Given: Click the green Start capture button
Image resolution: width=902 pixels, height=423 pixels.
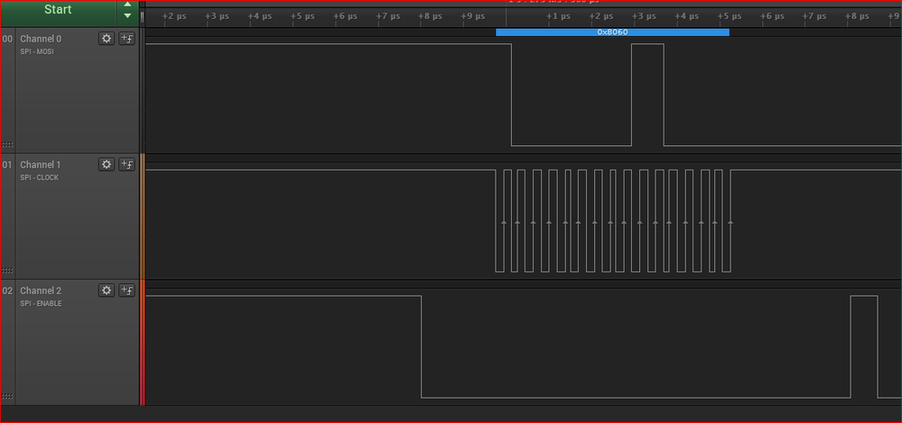Looking at the screenshot, I should pyautogui.click(x=58, y=12).
